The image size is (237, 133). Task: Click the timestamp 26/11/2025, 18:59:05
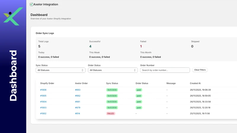(x=200, y=96)
